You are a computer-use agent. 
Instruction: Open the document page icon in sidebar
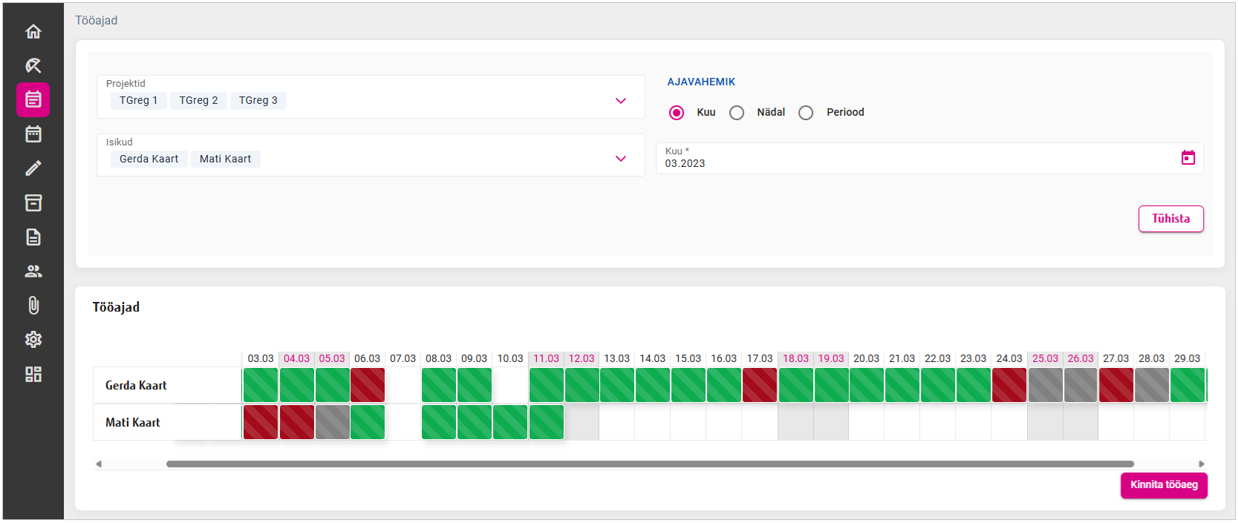tap(33, 237)
